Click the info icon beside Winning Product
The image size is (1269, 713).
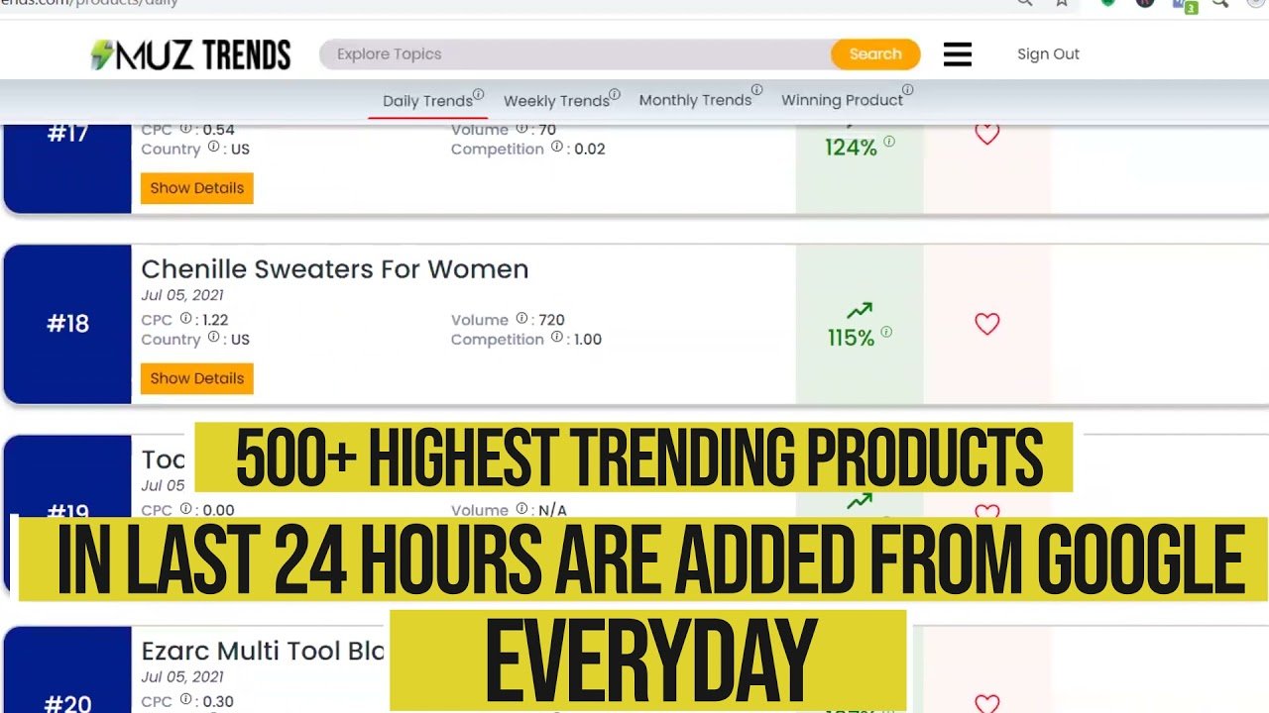pyautogui.click(x=908, y=90)
